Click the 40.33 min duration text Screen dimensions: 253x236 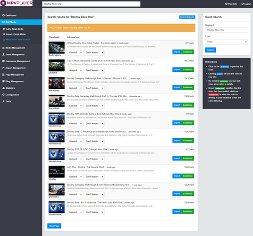click(189, 61)
